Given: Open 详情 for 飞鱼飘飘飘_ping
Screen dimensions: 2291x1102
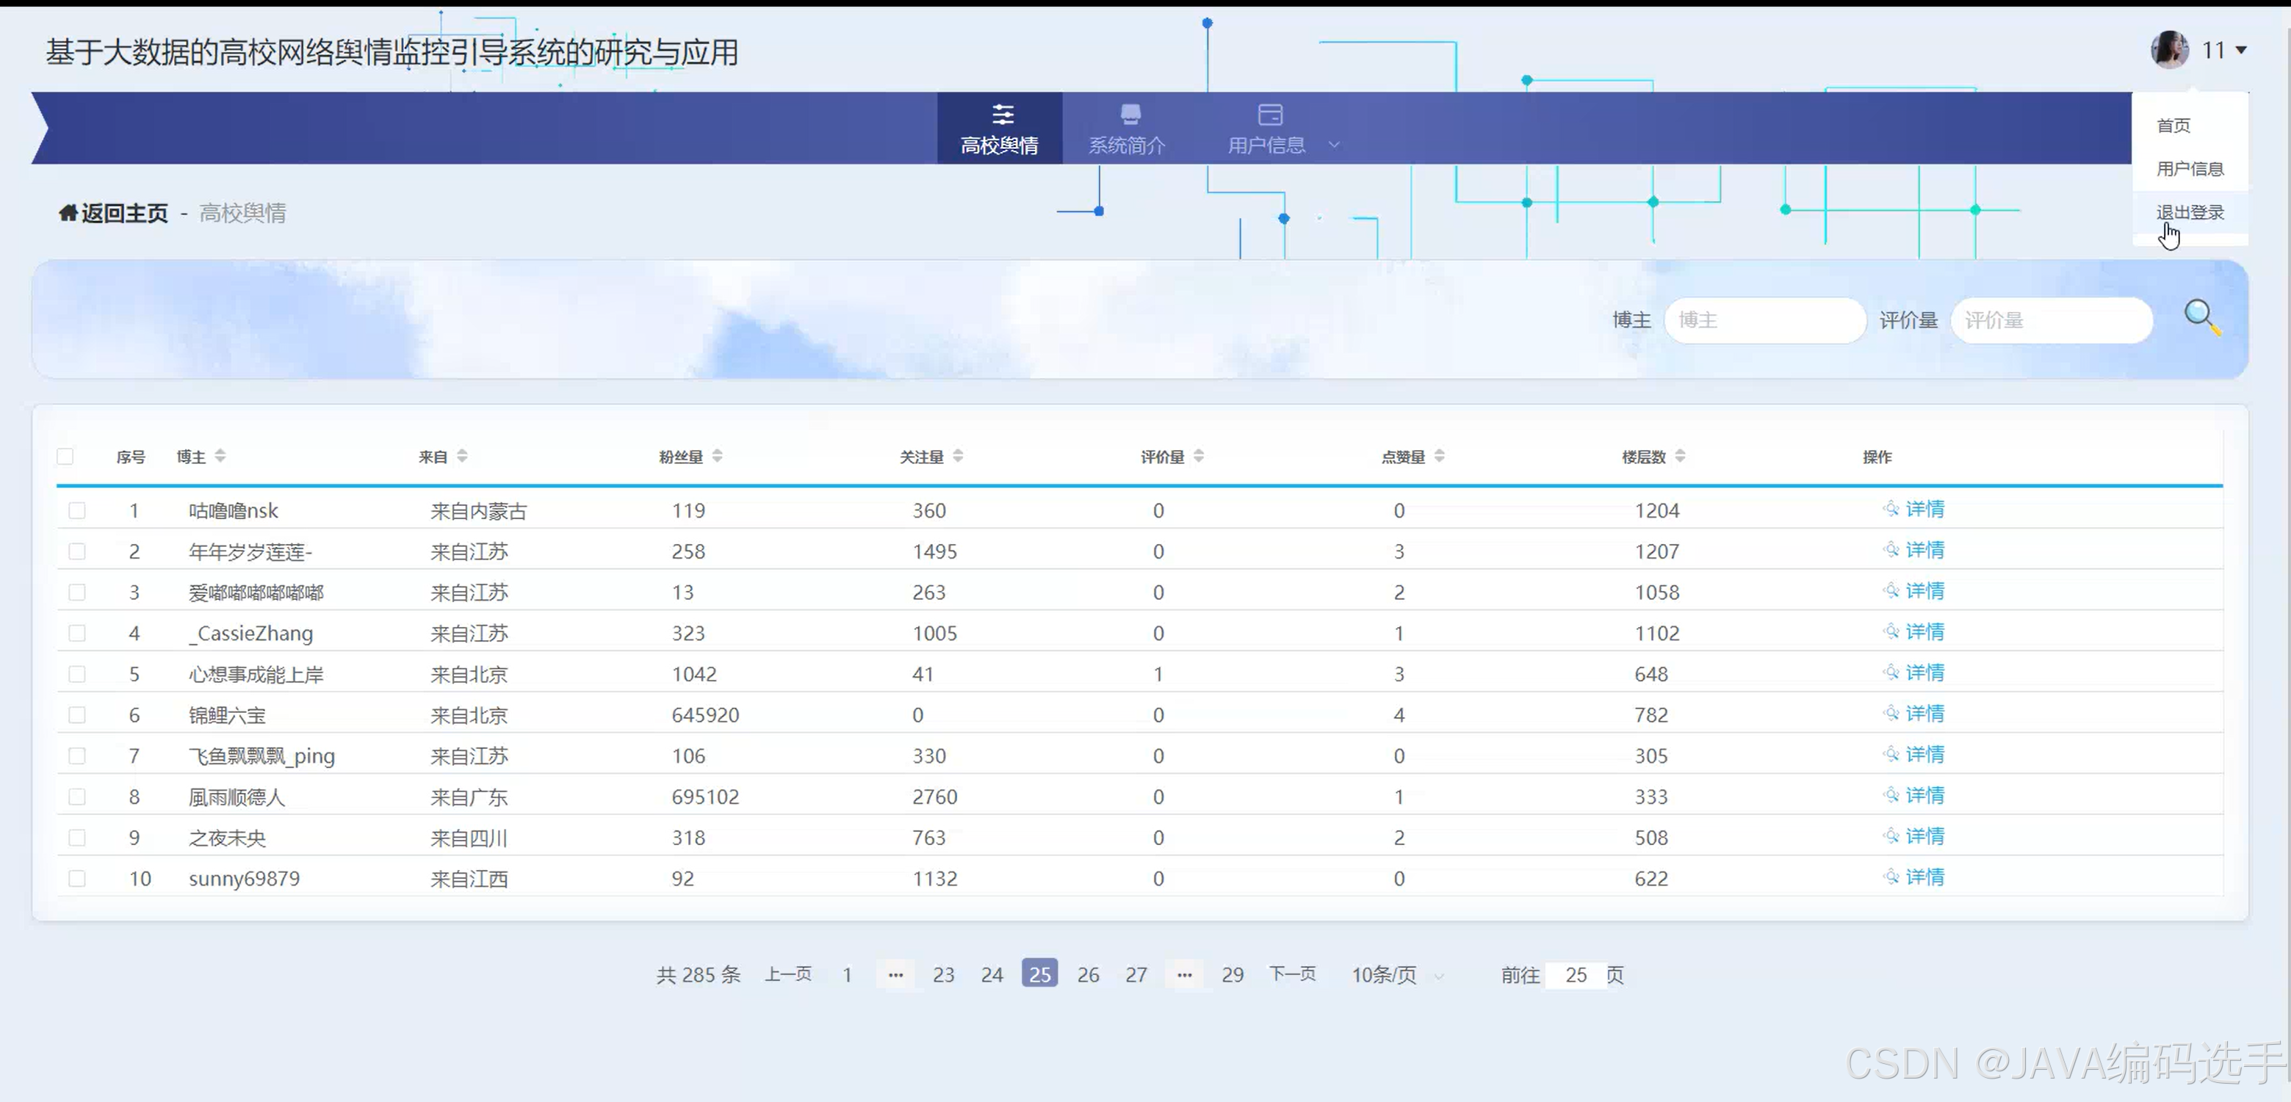Looking at the screenshot, I should tap(1914, 755).
